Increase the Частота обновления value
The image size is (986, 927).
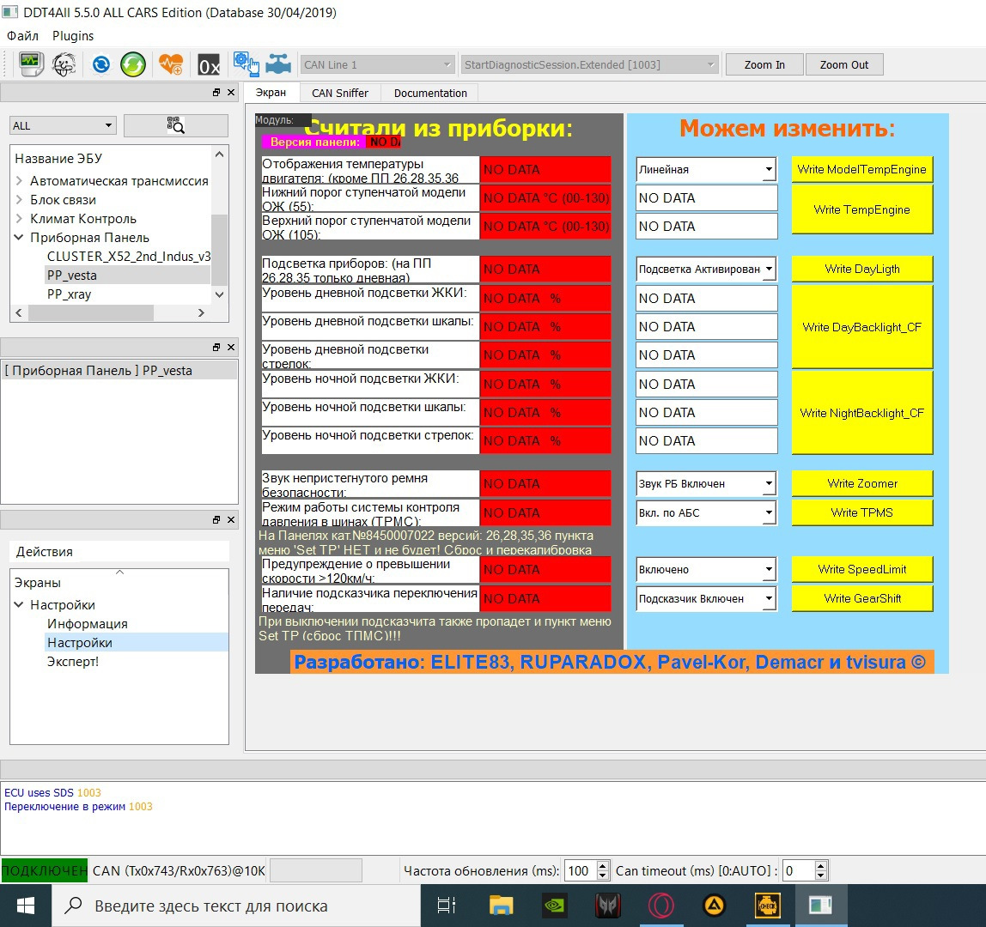(602, 865)
